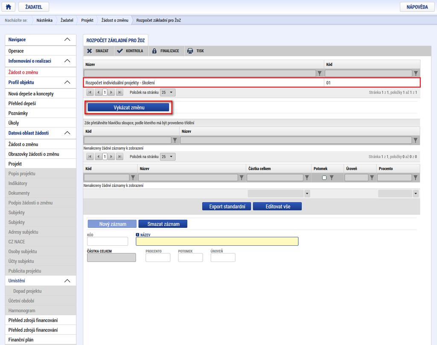Go to next page in middle grid pager
This screenshot has height=345, width=437.
(x=111, y=157)
